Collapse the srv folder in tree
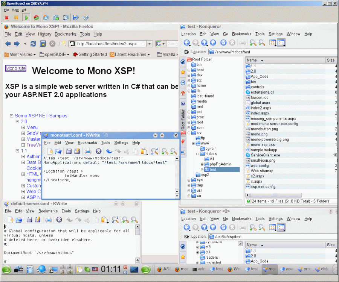Image resolution: width=339 pixels, height=282 pixels. pos(189,133)
